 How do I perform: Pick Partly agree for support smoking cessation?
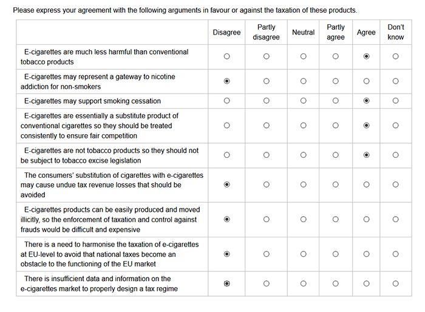(336, 101)
